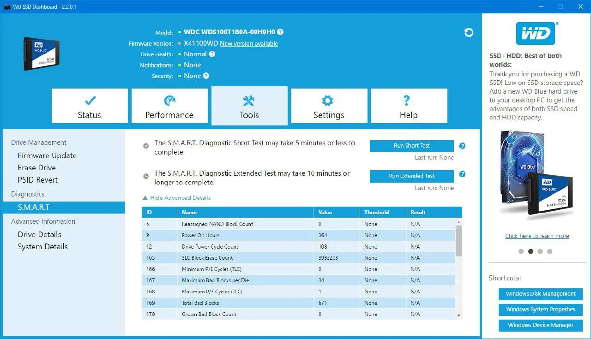Click the WD logo in the side panel
This screenshot has height=339, width=591.
click(536, 33)
